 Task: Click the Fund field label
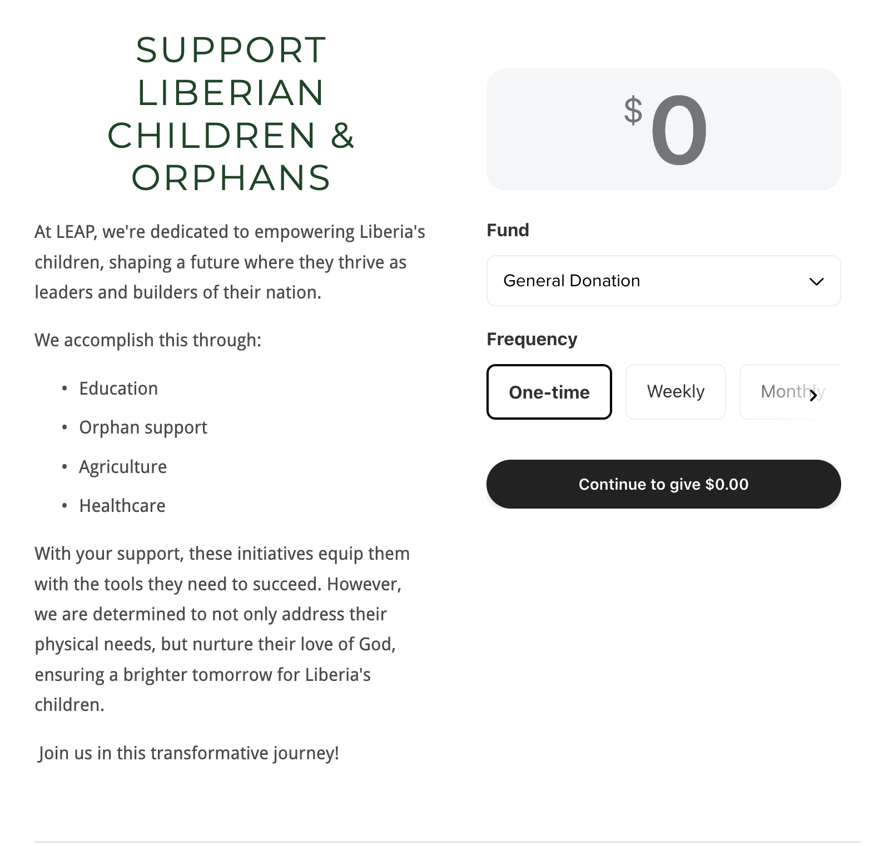[x=508, y=230]
